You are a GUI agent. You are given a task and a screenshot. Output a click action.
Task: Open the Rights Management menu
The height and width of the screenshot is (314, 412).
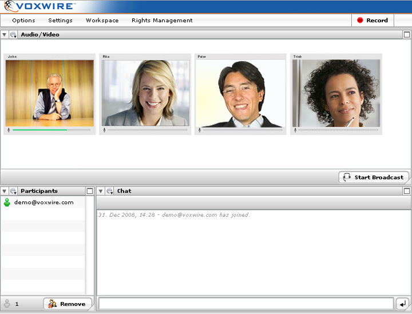click(162, 21)
